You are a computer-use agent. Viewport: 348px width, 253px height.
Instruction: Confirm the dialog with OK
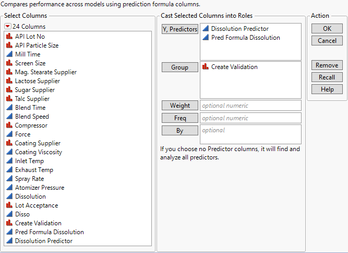click(x=327, y=28)
